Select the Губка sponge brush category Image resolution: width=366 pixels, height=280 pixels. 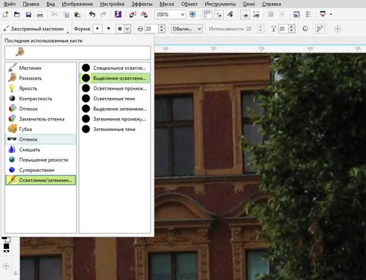(x=41, y=129)
